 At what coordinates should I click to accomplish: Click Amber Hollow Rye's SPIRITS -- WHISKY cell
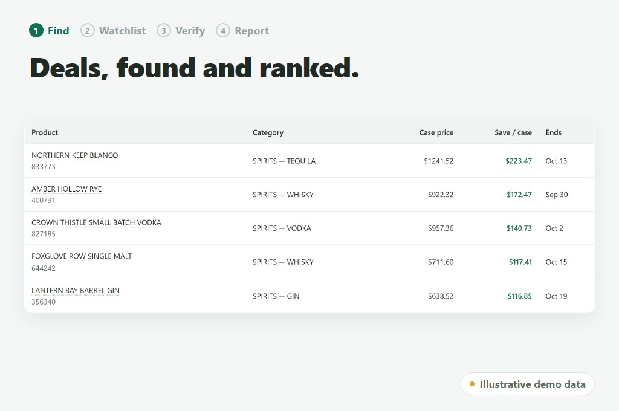point(283,194)
